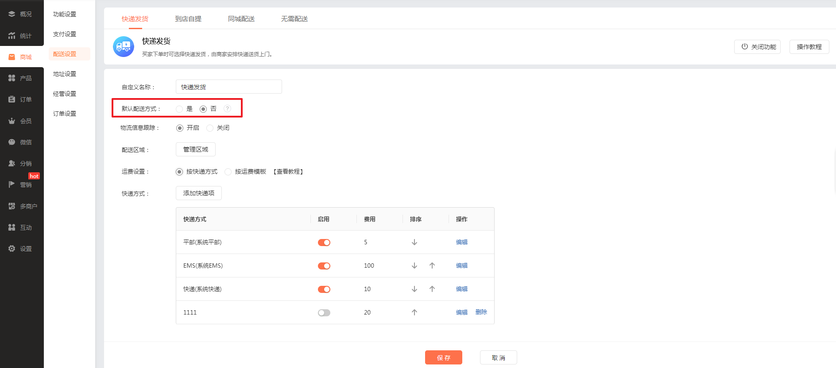Click the 管理区域 button

[196, 149]
